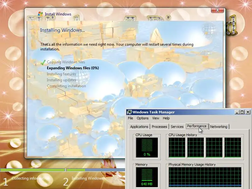Click the CPU Usage 0 % meter

[147, 147]
